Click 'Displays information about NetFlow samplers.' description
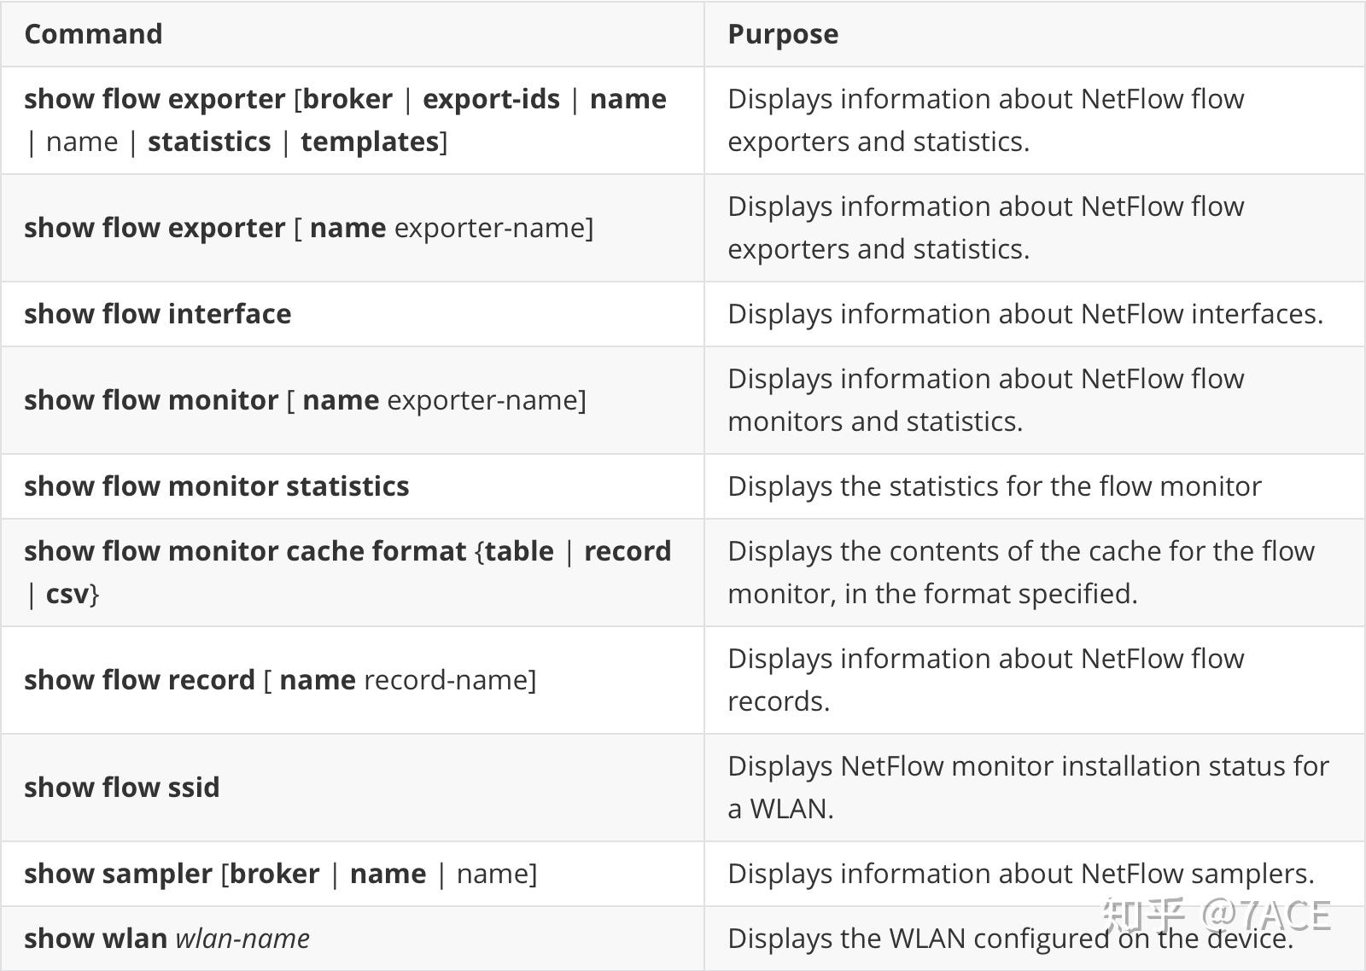The height and width of the screenshot is (971, 1366). (1020, 874)
